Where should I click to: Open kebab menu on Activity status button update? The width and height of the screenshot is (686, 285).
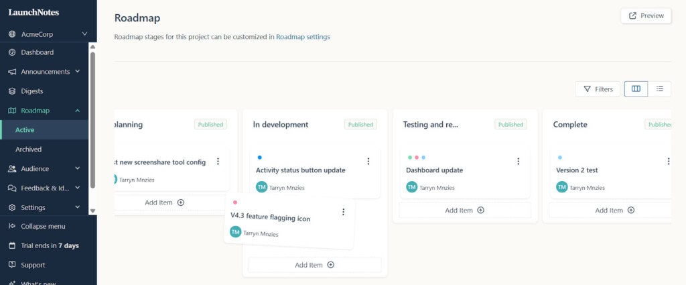pos(368,162)
